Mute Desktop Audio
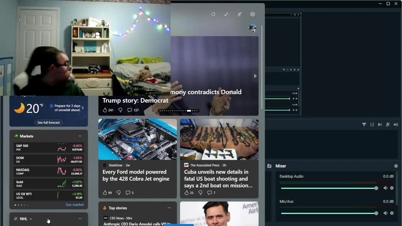Screen dimensions: 402x226 [x=385, y=188]
